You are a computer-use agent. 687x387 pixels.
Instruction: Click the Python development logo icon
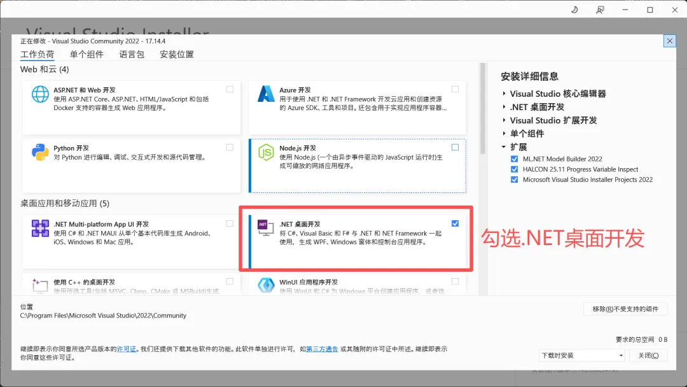(40, 152)
